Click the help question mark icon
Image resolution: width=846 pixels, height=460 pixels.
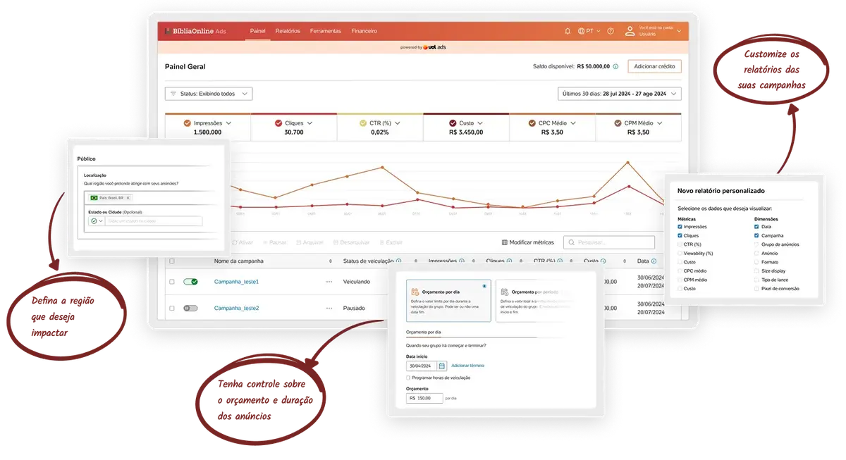(611, 31)
